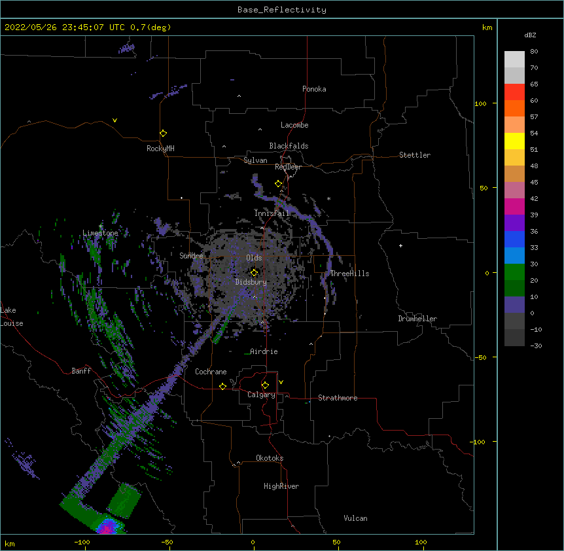
Task: Click the Ponoka city label
Action: tap(314, 89)
